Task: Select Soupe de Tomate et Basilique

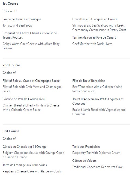Action: [22, 19]
